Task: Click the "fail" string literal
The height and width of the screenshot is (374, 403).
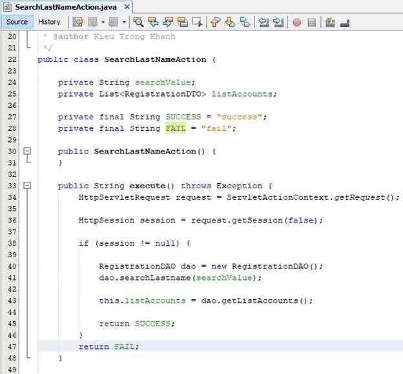Action: coord(216,128)
